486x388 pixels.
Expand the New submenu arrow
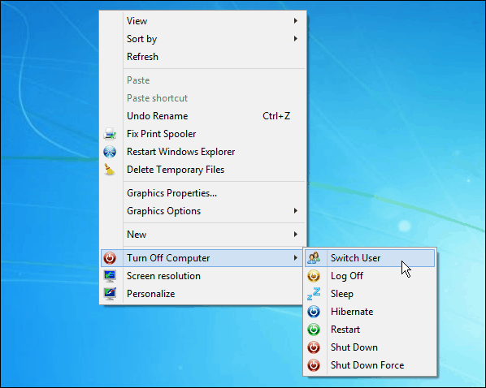pos(296,235)
